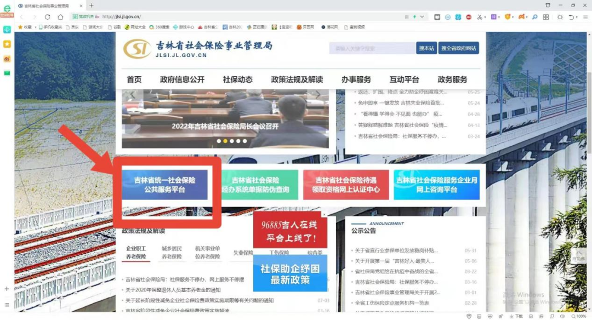
Task: Click the purple extension icon in toolbar
Action: [x=493, y=17]
